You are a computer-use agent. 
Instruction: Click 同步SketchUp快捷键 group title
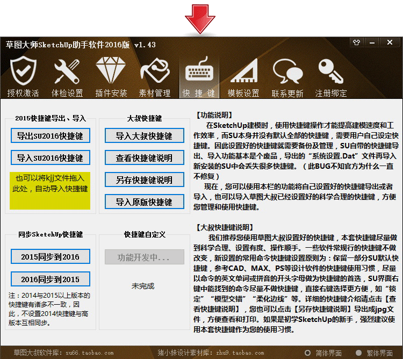coord(51,234)
